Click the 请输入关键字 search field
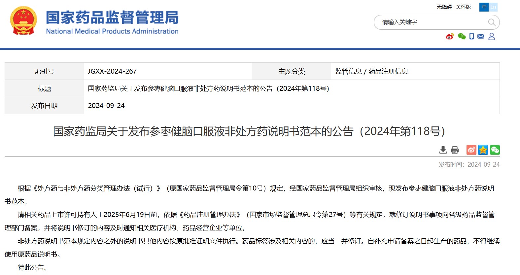Image resolution: width=520 pixels, height=275 pixels. coord(429,22)
